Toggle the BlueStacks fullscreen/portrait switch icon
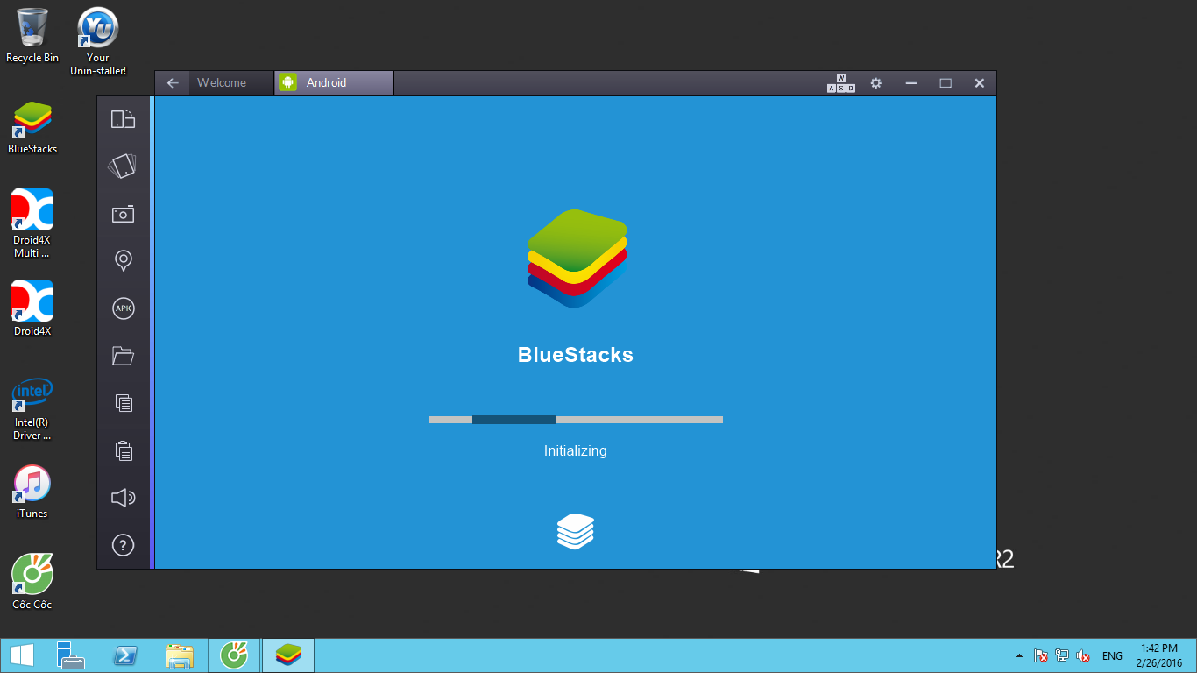 (123, 119)
